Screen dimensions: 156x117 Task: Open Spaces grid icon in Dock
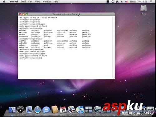coord(89,110)
